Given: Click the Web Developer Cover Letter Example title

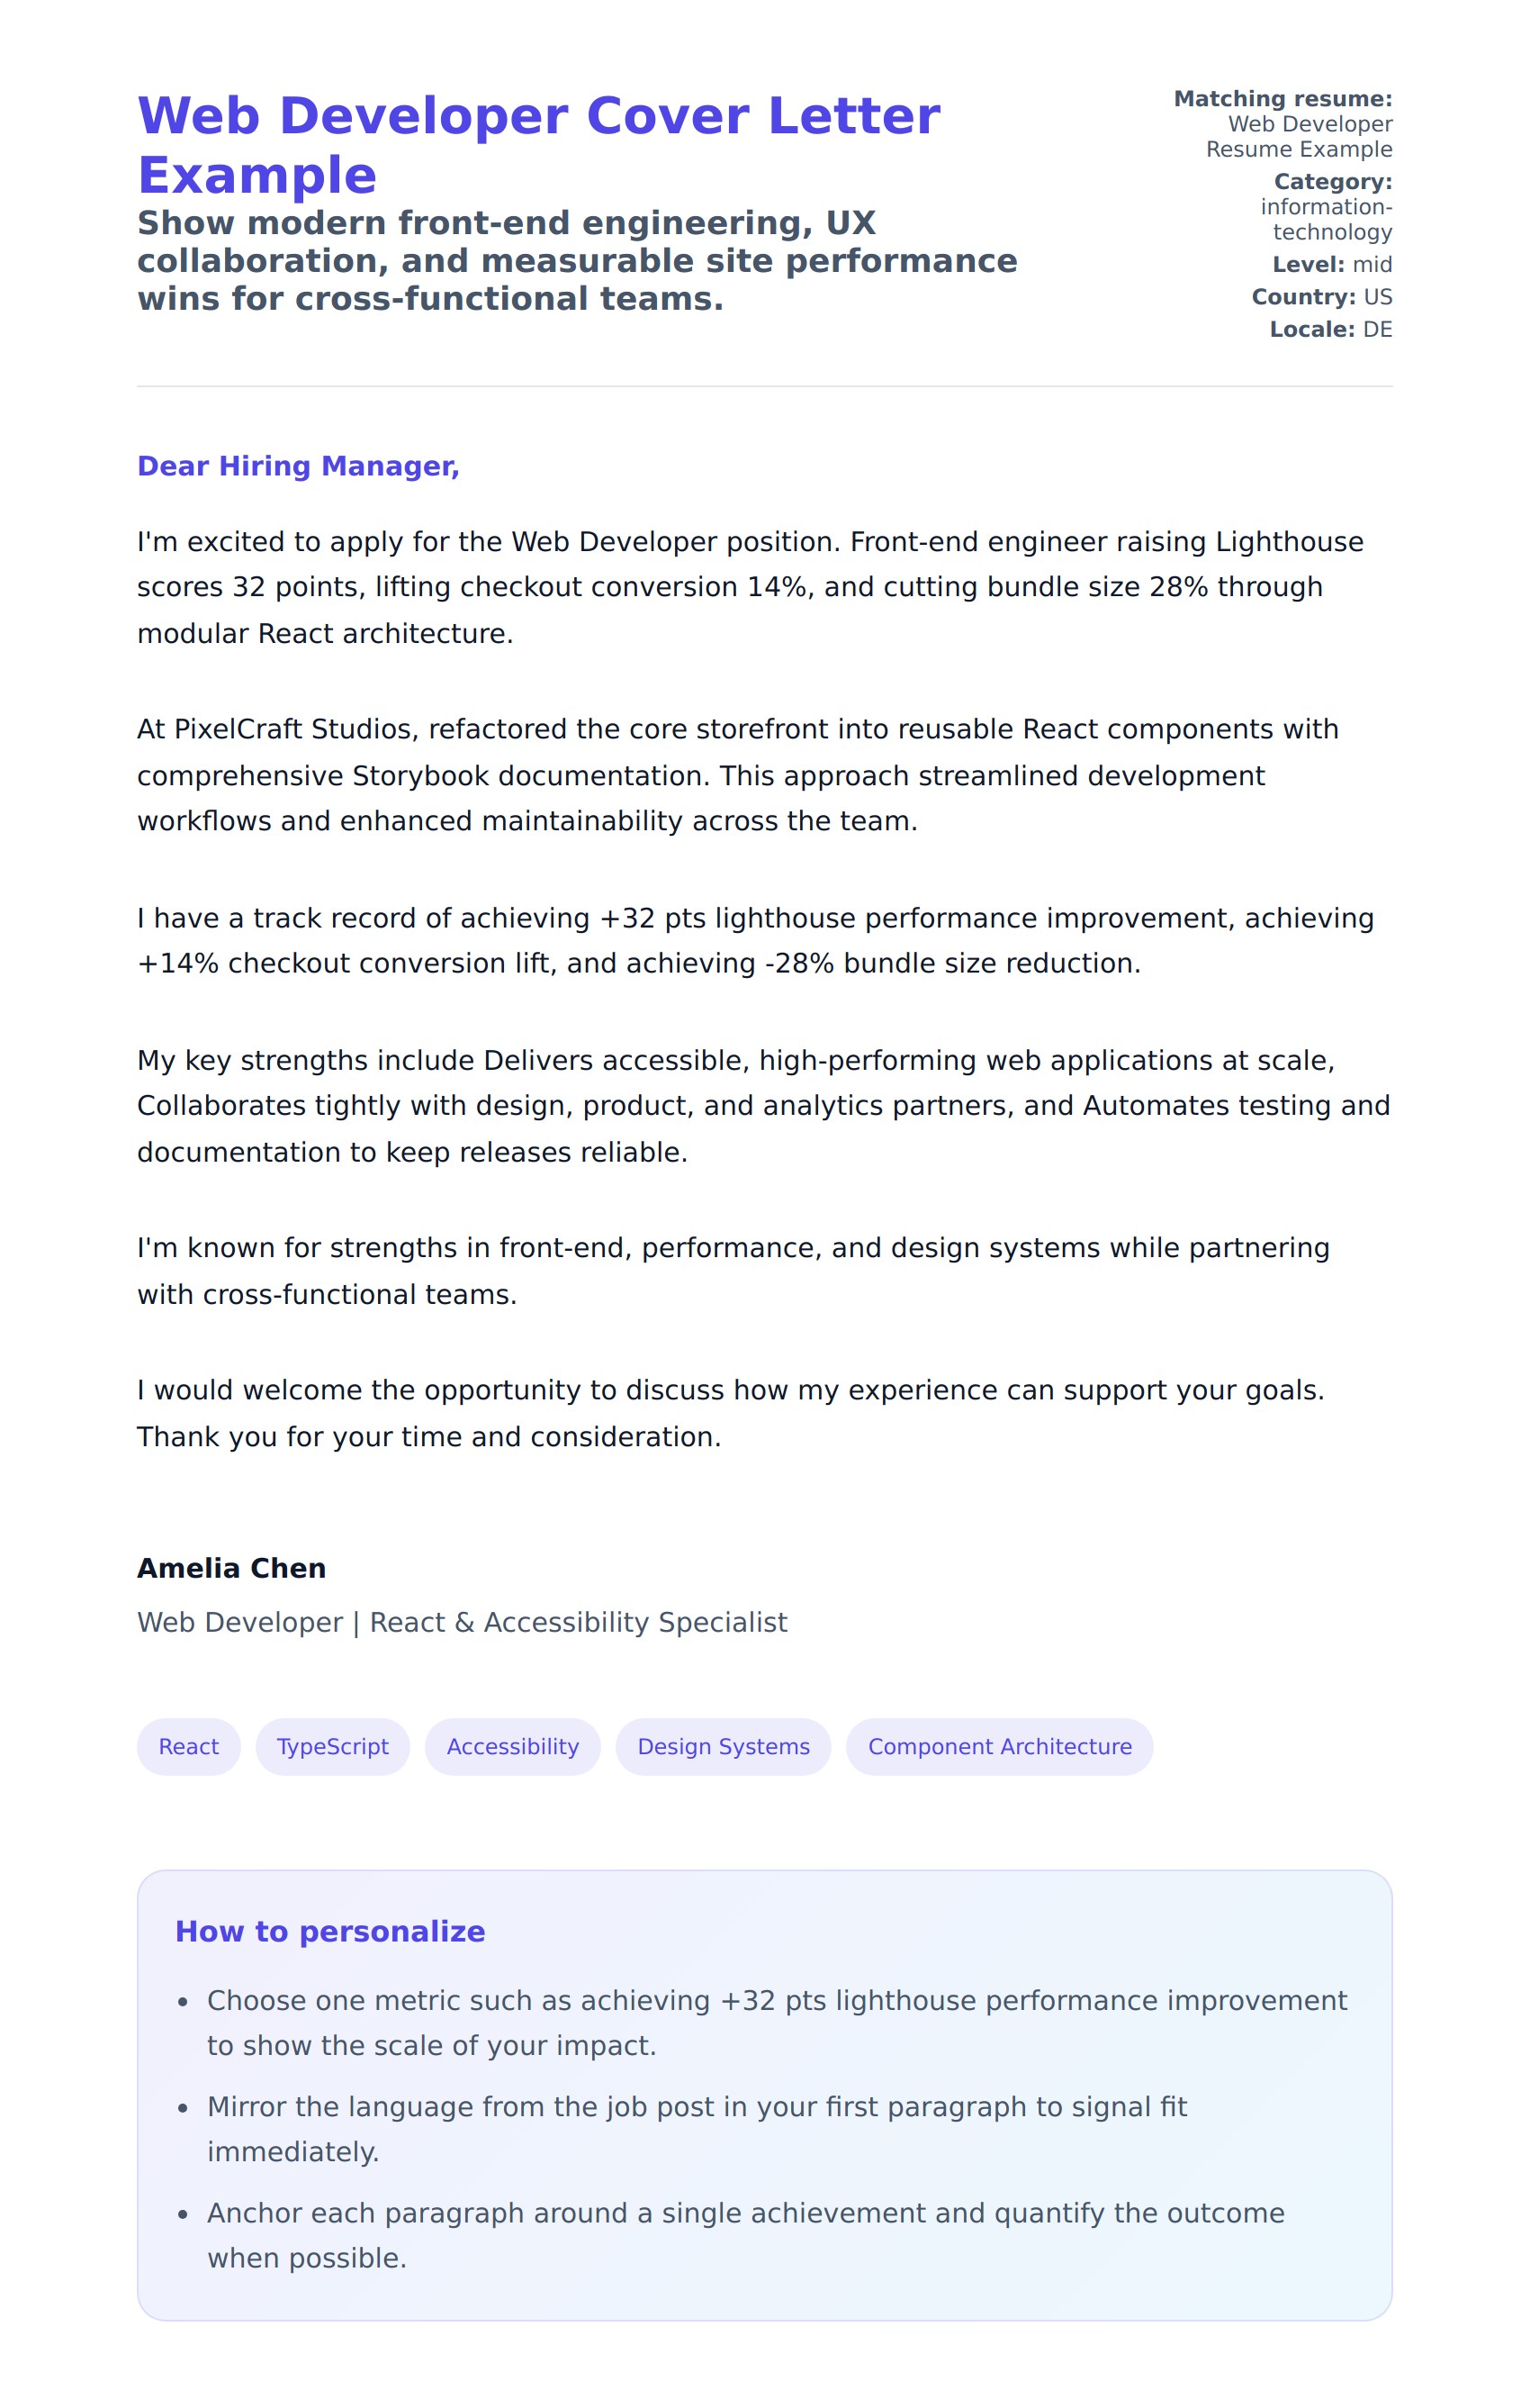Looking at the screenshot, I should 537,145.
